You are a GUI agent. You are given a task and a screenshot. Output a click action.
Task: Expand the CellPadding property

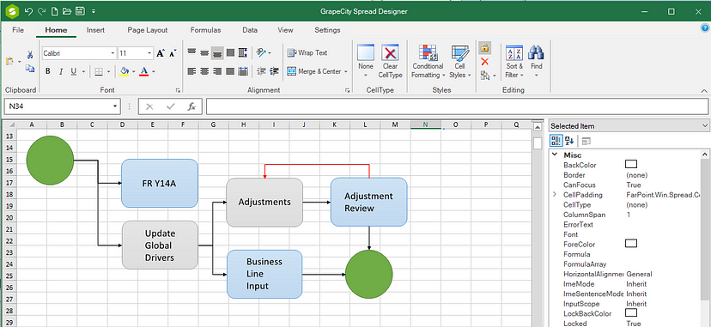(555, 195)
